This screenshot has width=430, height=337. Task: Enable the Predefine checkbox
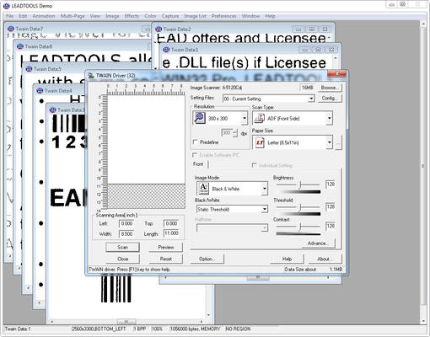coord(195,142)
